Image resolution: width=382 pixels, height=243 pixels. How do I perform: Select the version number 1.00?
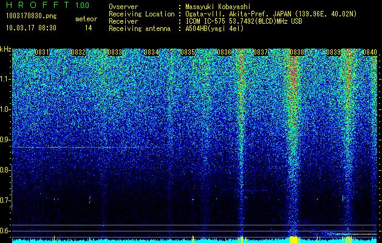coord(82,5)
